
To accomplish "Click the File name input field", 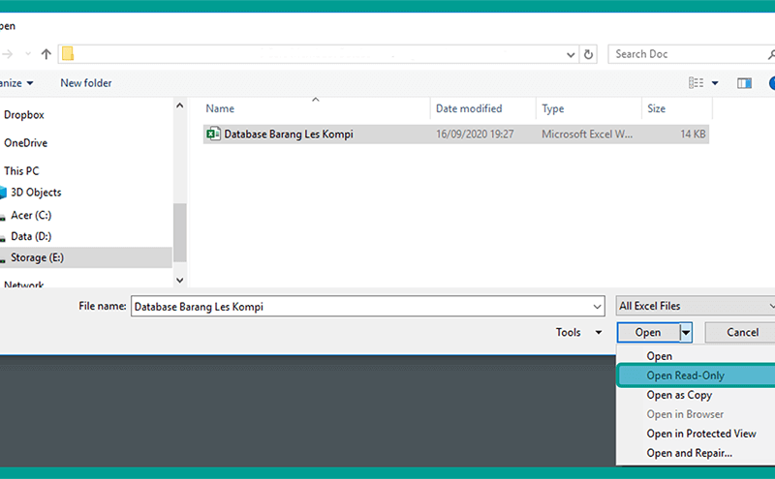I will click(368, 306).
